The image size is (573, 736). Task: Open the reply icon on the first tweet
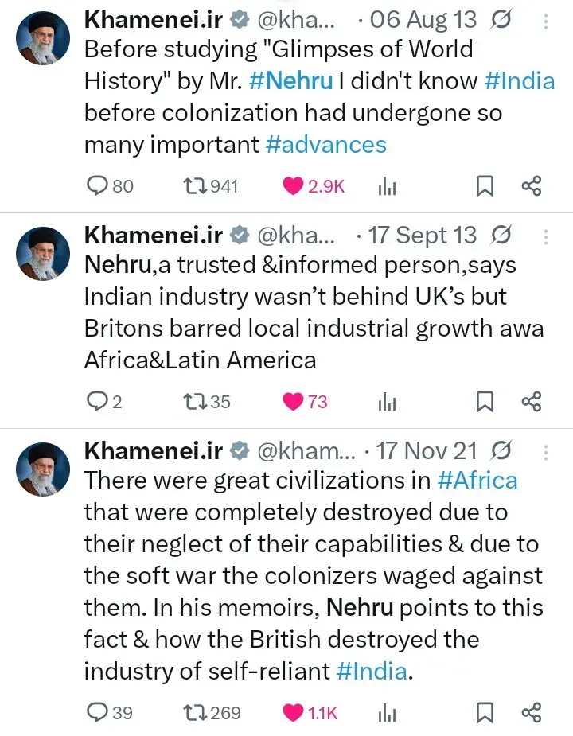(x=93, y=185)
